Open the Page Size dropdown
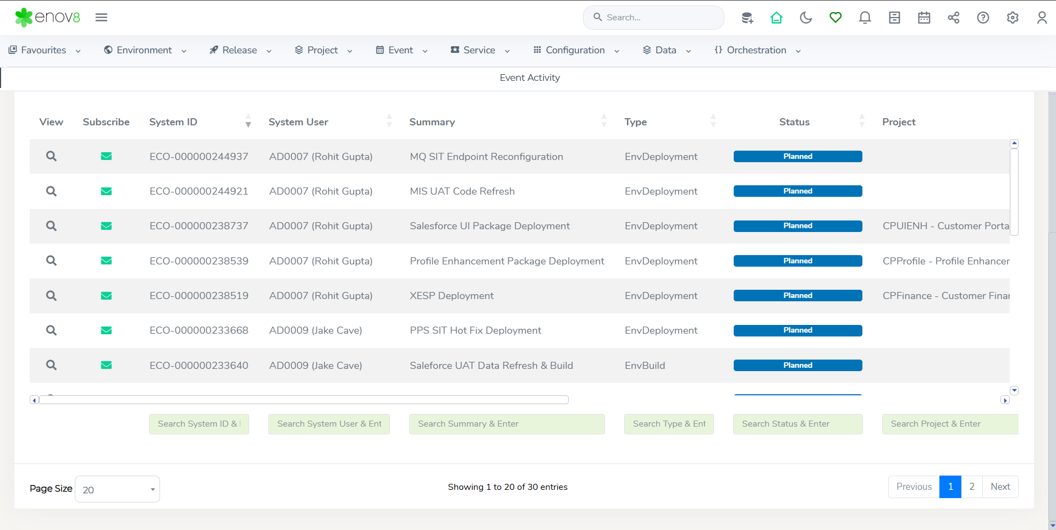 coord(117,489)
